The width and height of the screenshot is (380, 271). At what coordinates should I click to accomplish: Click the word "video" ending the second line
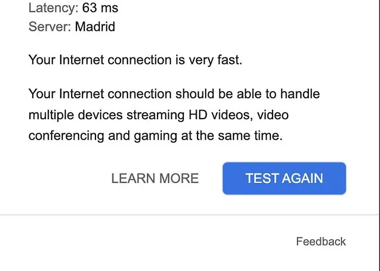click(x=273, y=115)
